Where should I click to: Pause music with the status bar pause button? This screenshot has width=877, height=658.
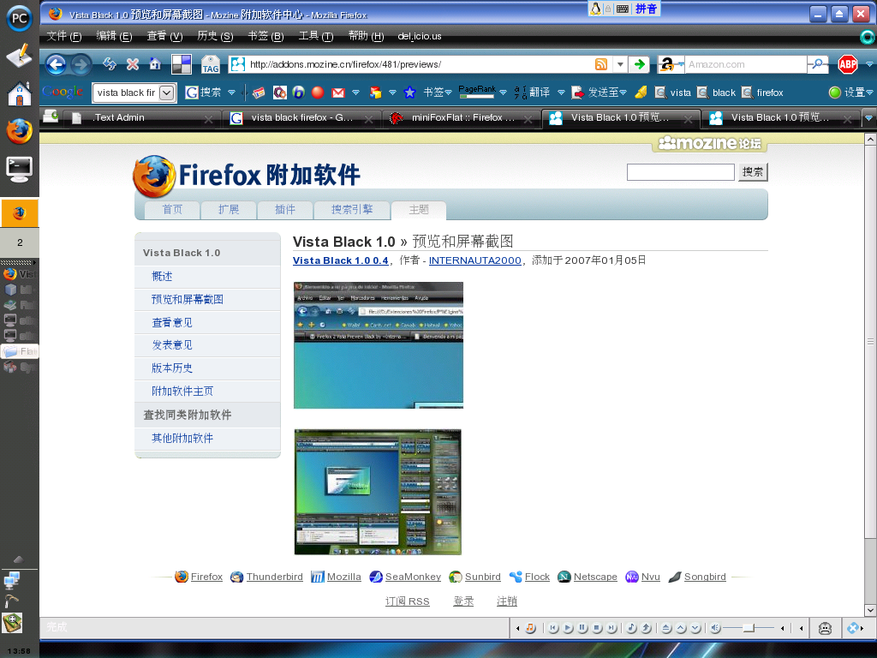click(x=582, y=628)
